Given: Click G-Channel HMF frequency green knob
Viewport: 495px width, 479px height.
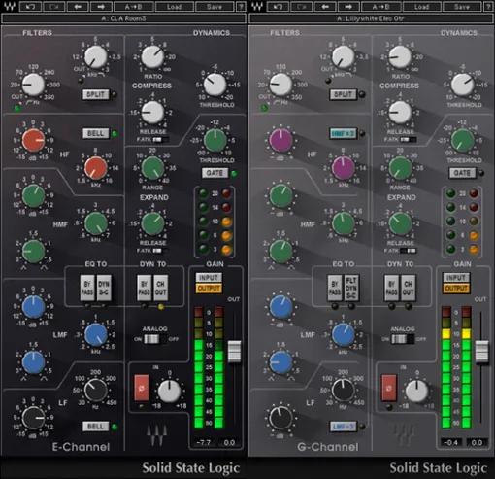Looking at the screenshot, I should (x=344, y=223).
